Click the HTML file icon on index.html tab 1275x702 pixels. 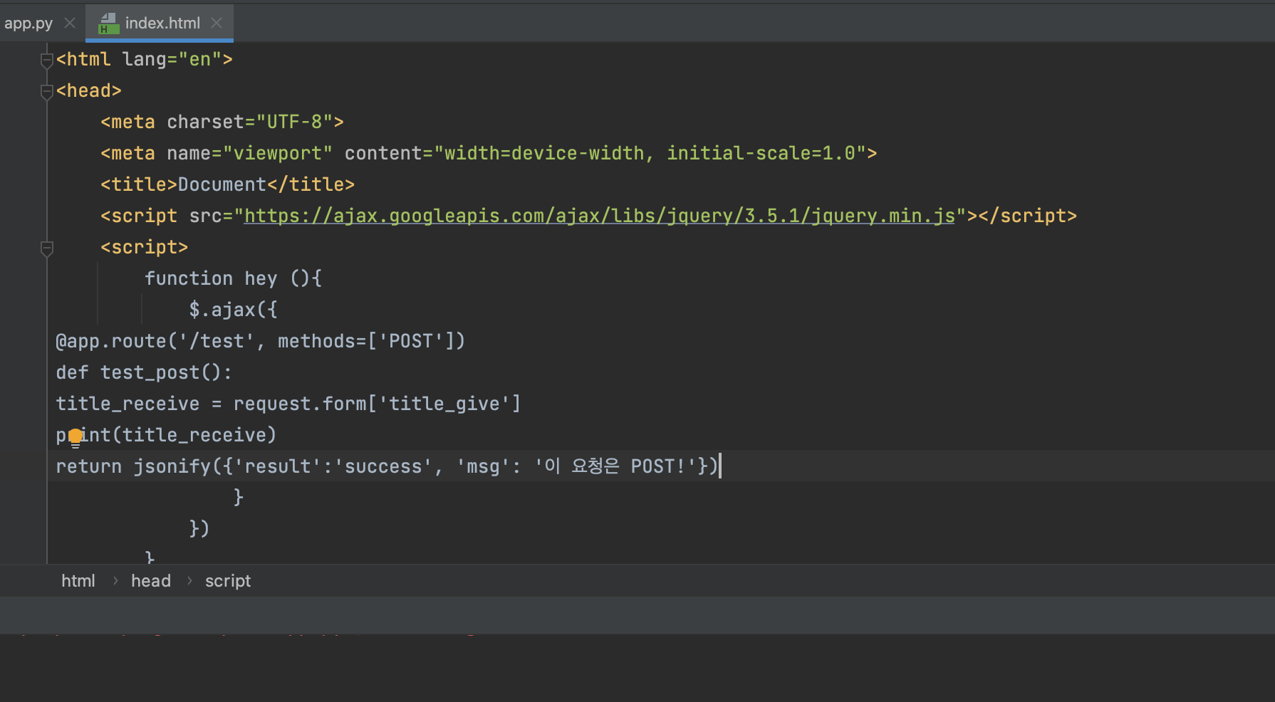click(109, 23)
